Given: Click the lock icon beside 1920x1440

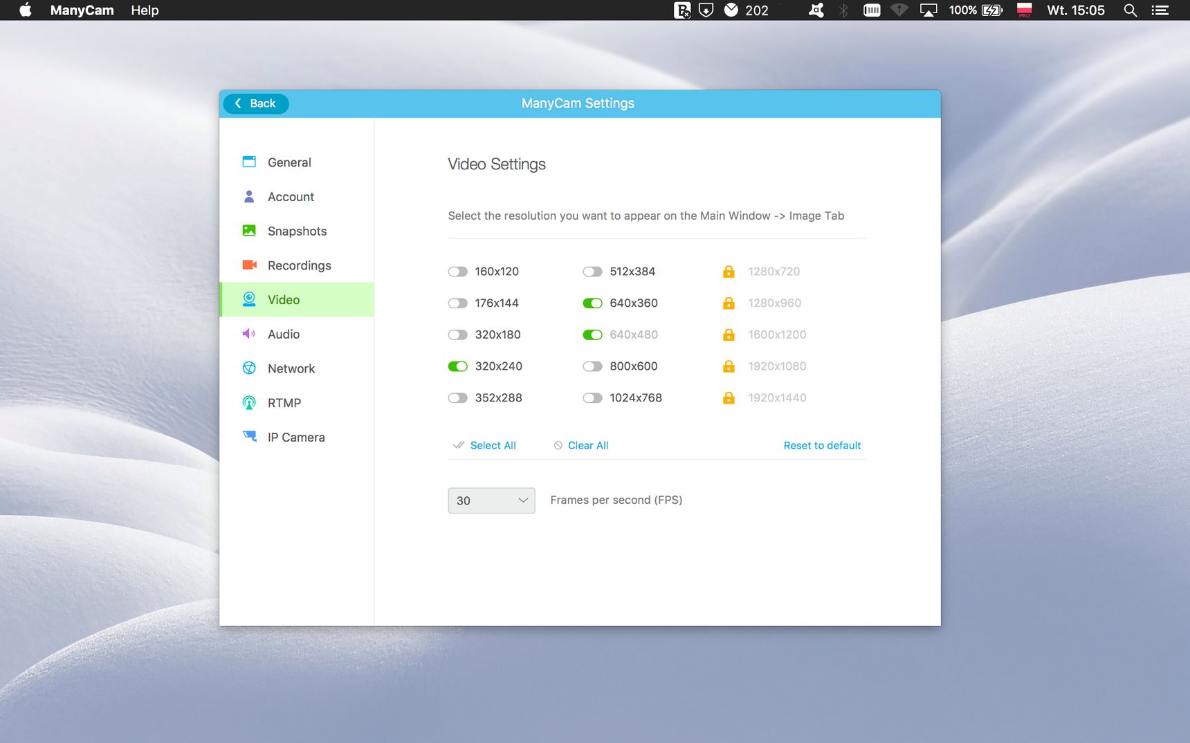Looking at the screenshot, I should coord(729,397).
